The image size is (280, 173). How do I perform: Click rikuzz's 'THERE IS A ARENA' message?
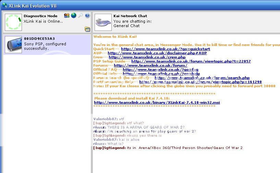pos(139,127)
